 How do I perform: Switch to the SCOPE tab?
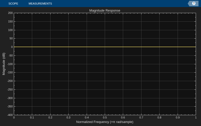coord(13,4)
